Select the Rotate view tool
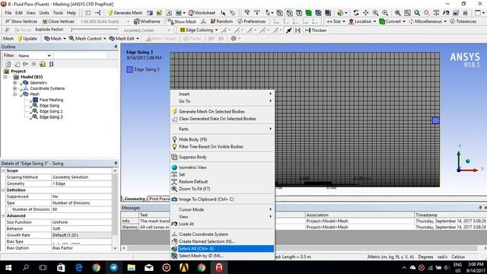Image resolution: width=487 pixels, height=274 pixels. click(356, 13)
